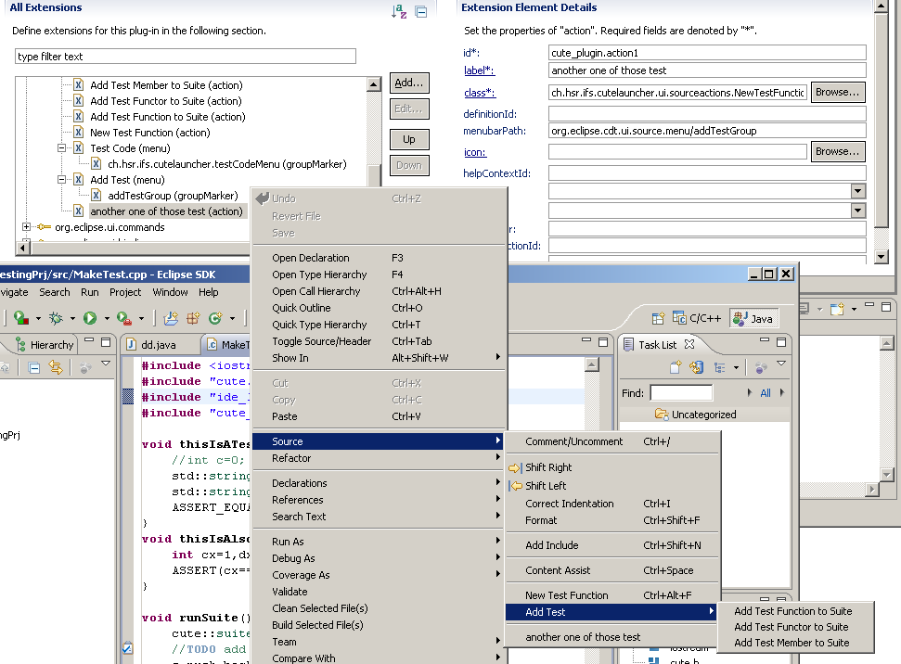Viewport: 901px width, 664px height.
Task: Click the label* link
Action: point(479,70)
